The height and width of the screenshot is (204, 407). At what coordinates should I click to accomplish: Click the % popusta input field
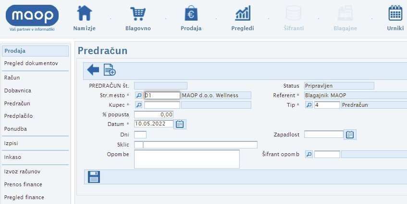click(153, 114)
